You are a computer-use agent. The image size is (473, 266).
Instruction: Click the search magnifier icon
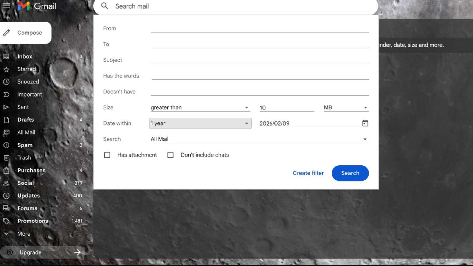(x=105, y=6)
